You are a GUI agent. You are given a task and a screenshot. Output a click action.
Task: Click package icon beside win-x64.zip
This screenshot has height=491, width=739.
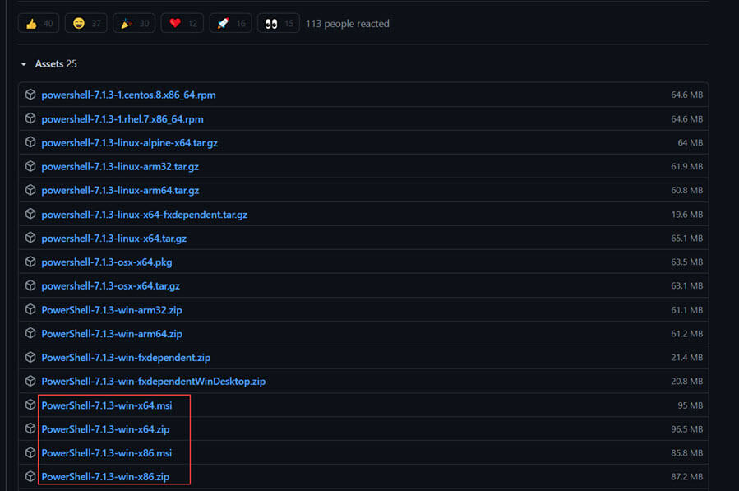30,428
